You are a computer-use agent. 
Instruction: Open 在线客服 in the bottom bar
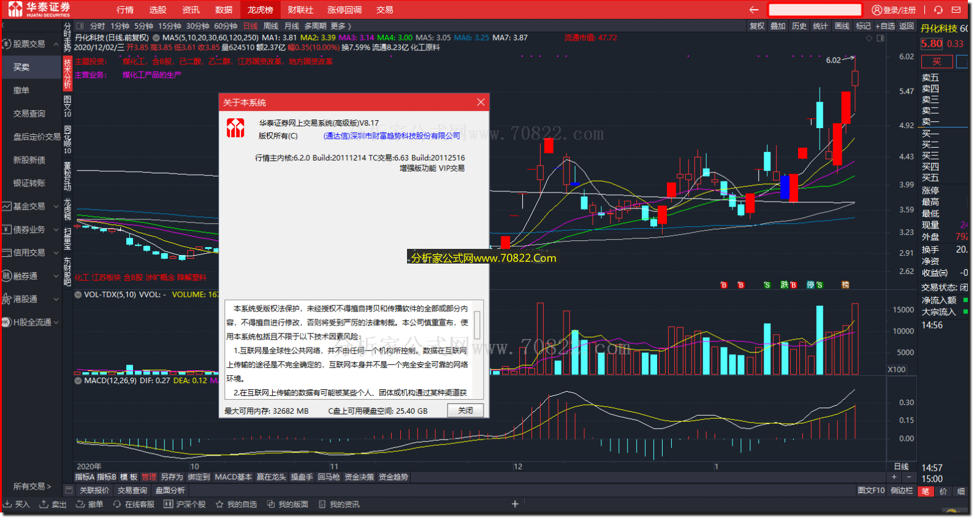(134, 505)
